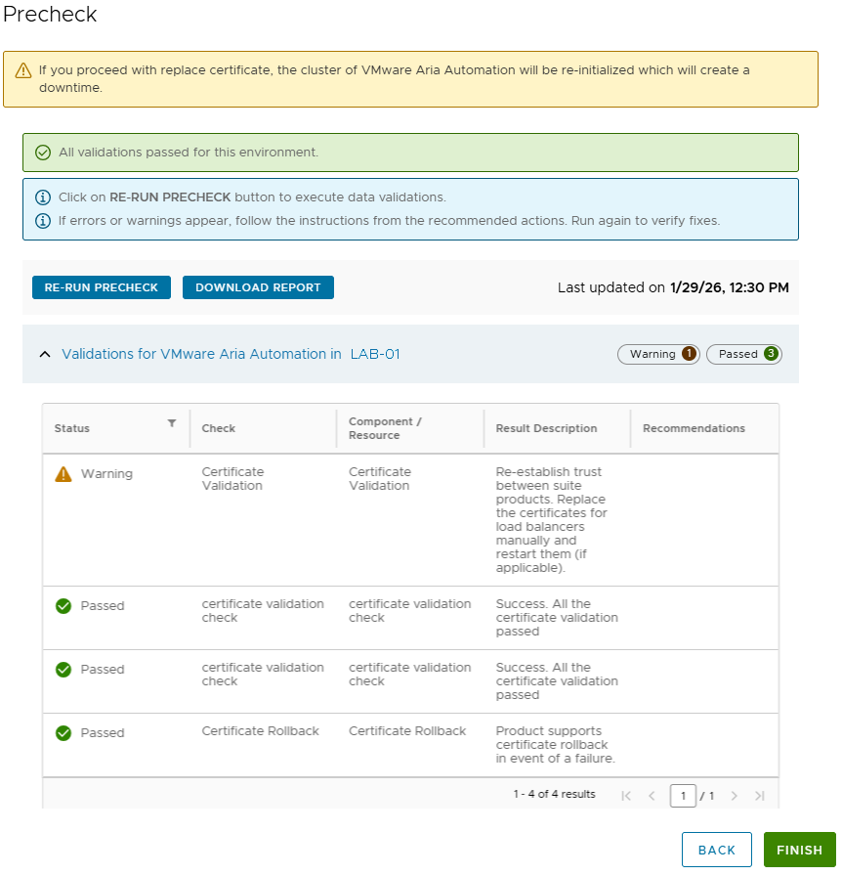
Task: Click the Warning count badge
Action: click(x=658, y=354)
